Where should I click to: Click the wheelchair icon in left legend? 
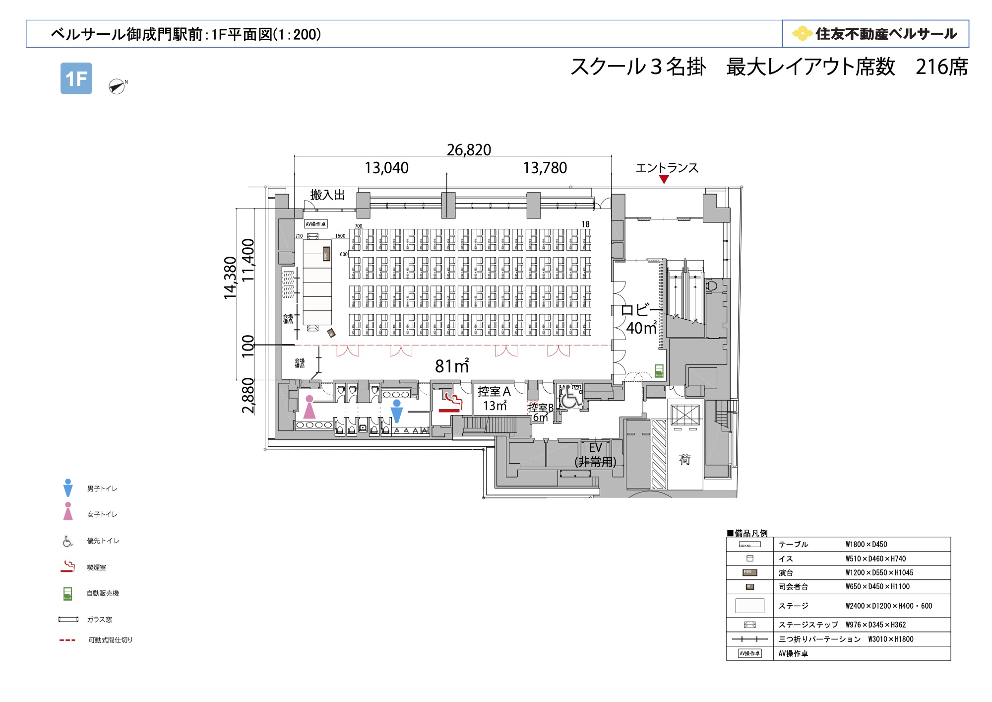(x=67, y=541)
